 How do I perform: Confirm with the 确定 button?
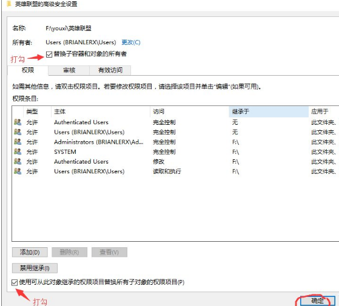tap(317, 301)
